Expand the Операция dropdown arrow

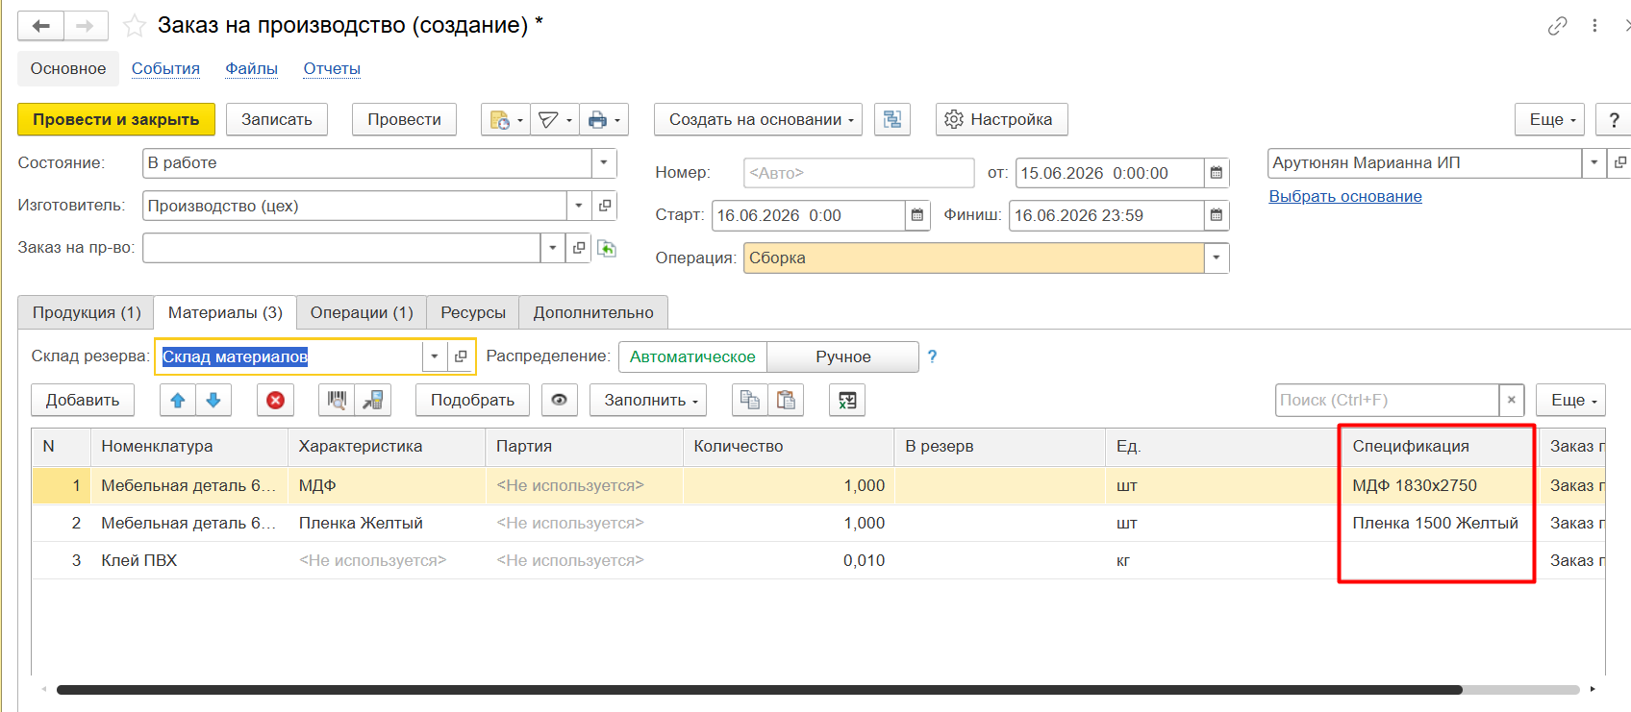(x=1217, y=258)
